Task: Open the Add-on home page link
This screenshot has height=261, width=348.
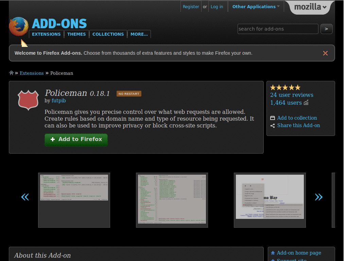Action: click(299, 253)
